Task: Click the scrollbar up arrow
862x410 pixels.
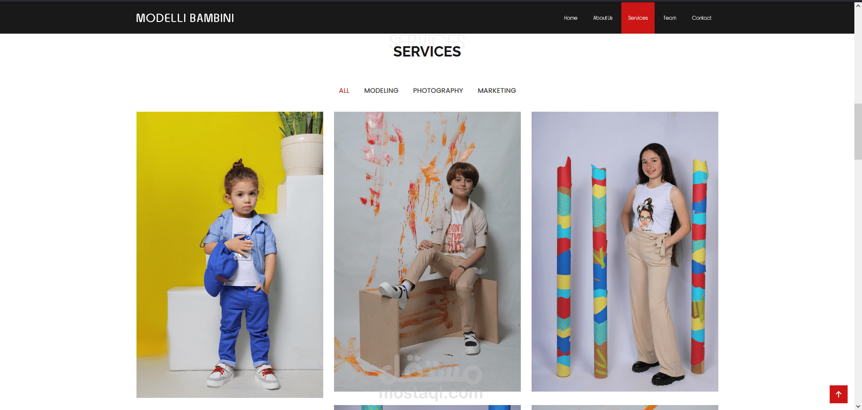Action: click(x=858, y=6)
